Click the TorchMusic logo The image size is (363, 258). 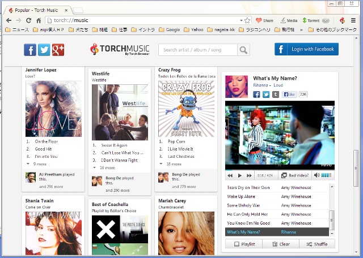pyautogui.click(x=120, y=49)
